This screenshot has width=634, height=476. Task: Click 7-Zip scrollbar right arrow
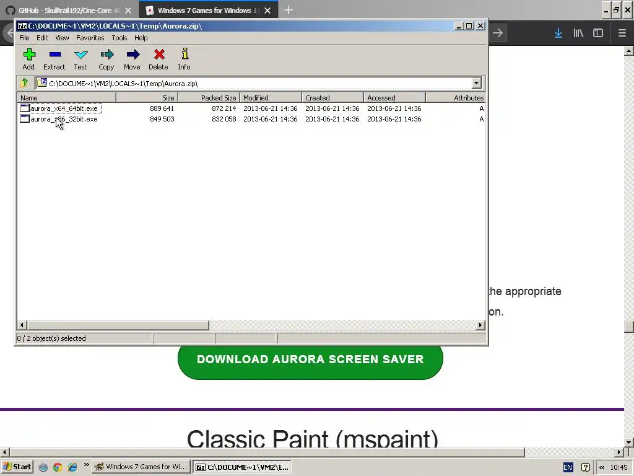pos(480,325)
